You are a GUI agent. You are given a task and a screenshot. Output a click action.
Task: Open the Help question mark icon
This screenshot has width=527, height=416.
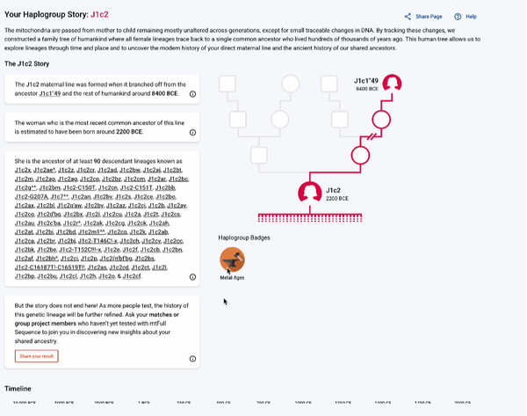[x=458, y=17]
